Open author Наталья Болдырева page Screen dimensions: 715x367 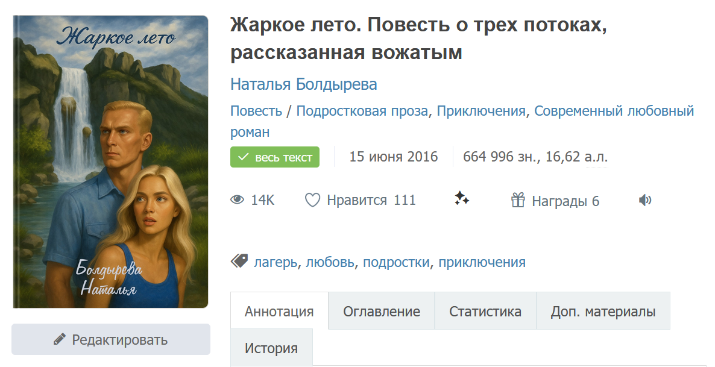(304, 84)
